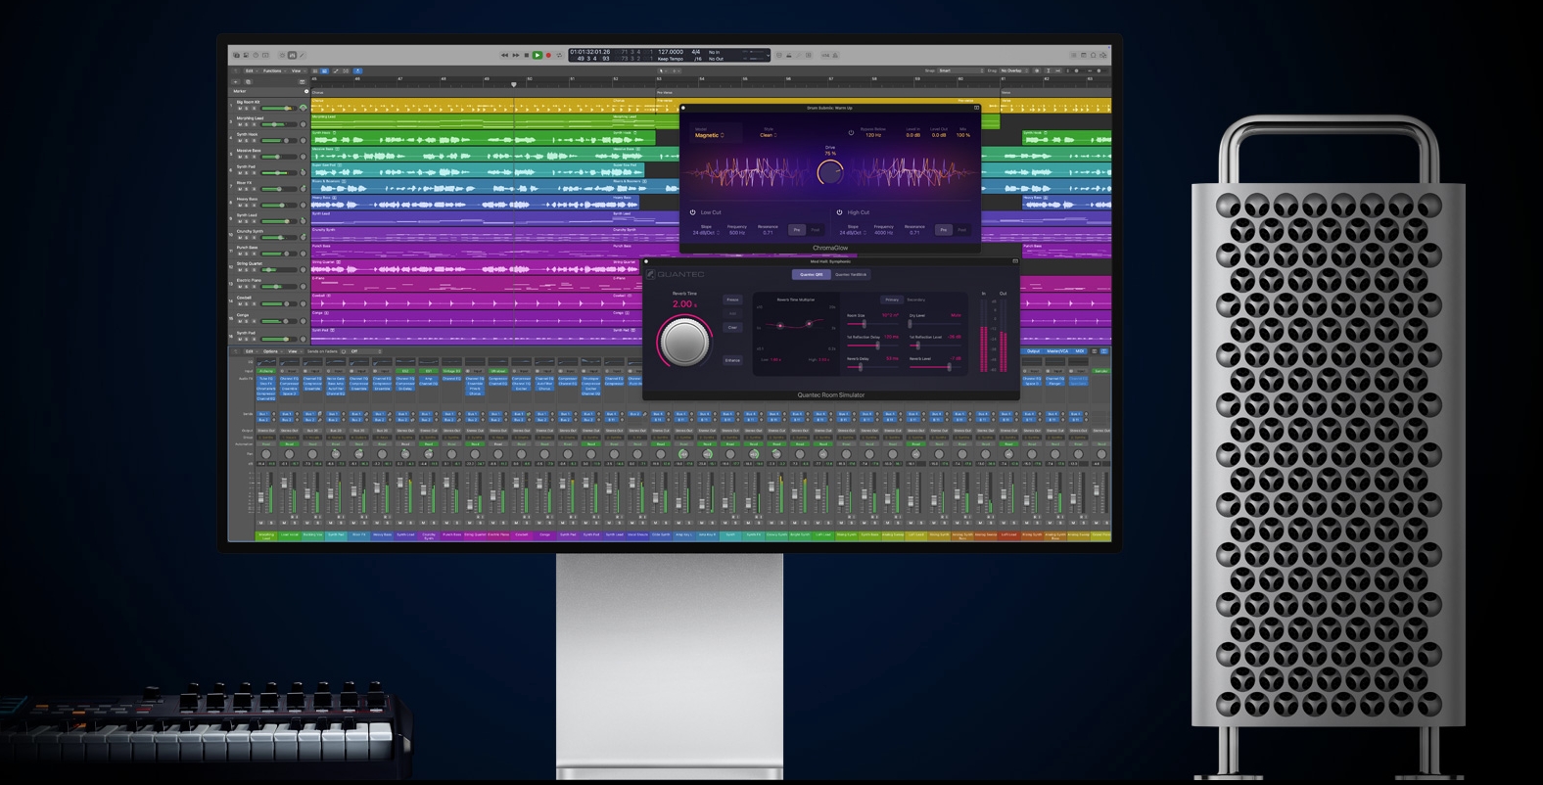
Task: Mute the Big Room Kit track
Action: (240, 108)
